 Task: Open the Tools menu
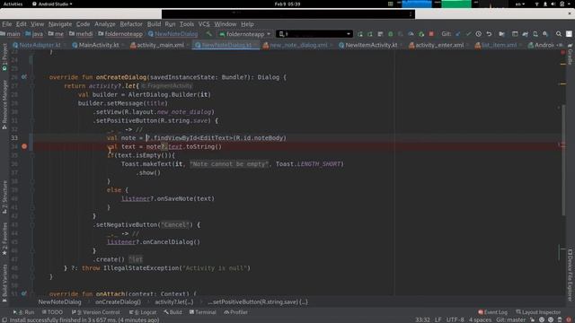click(187, 24)
